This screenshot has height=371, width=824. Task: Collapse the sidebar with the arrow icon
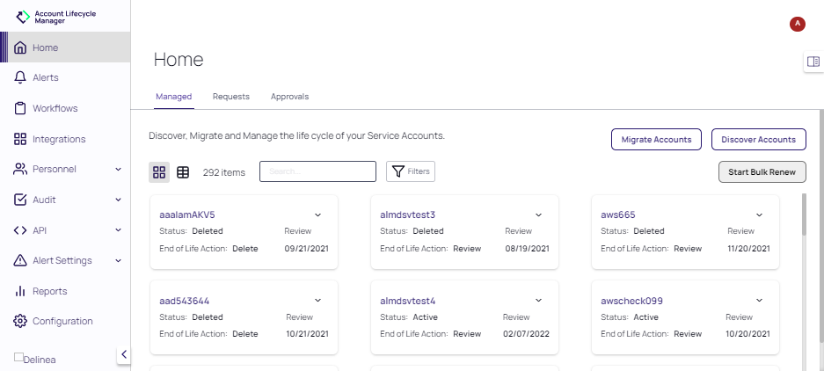point(124,354)
